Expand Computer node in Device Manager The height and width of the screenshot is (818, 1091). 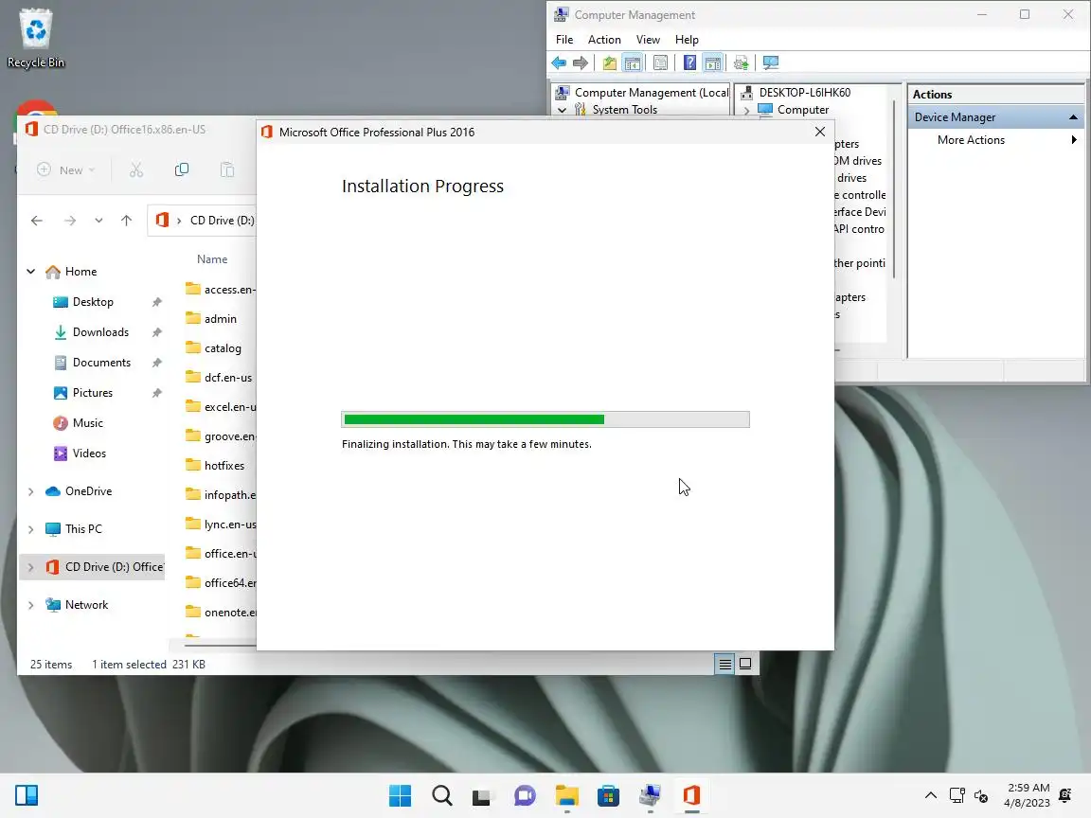click(746, 111)
